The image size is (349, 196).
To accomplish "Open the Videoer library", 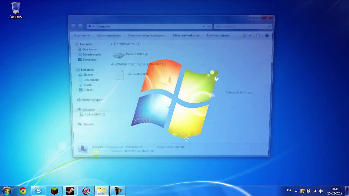I will pyautogui.click(x=89, y=90).
